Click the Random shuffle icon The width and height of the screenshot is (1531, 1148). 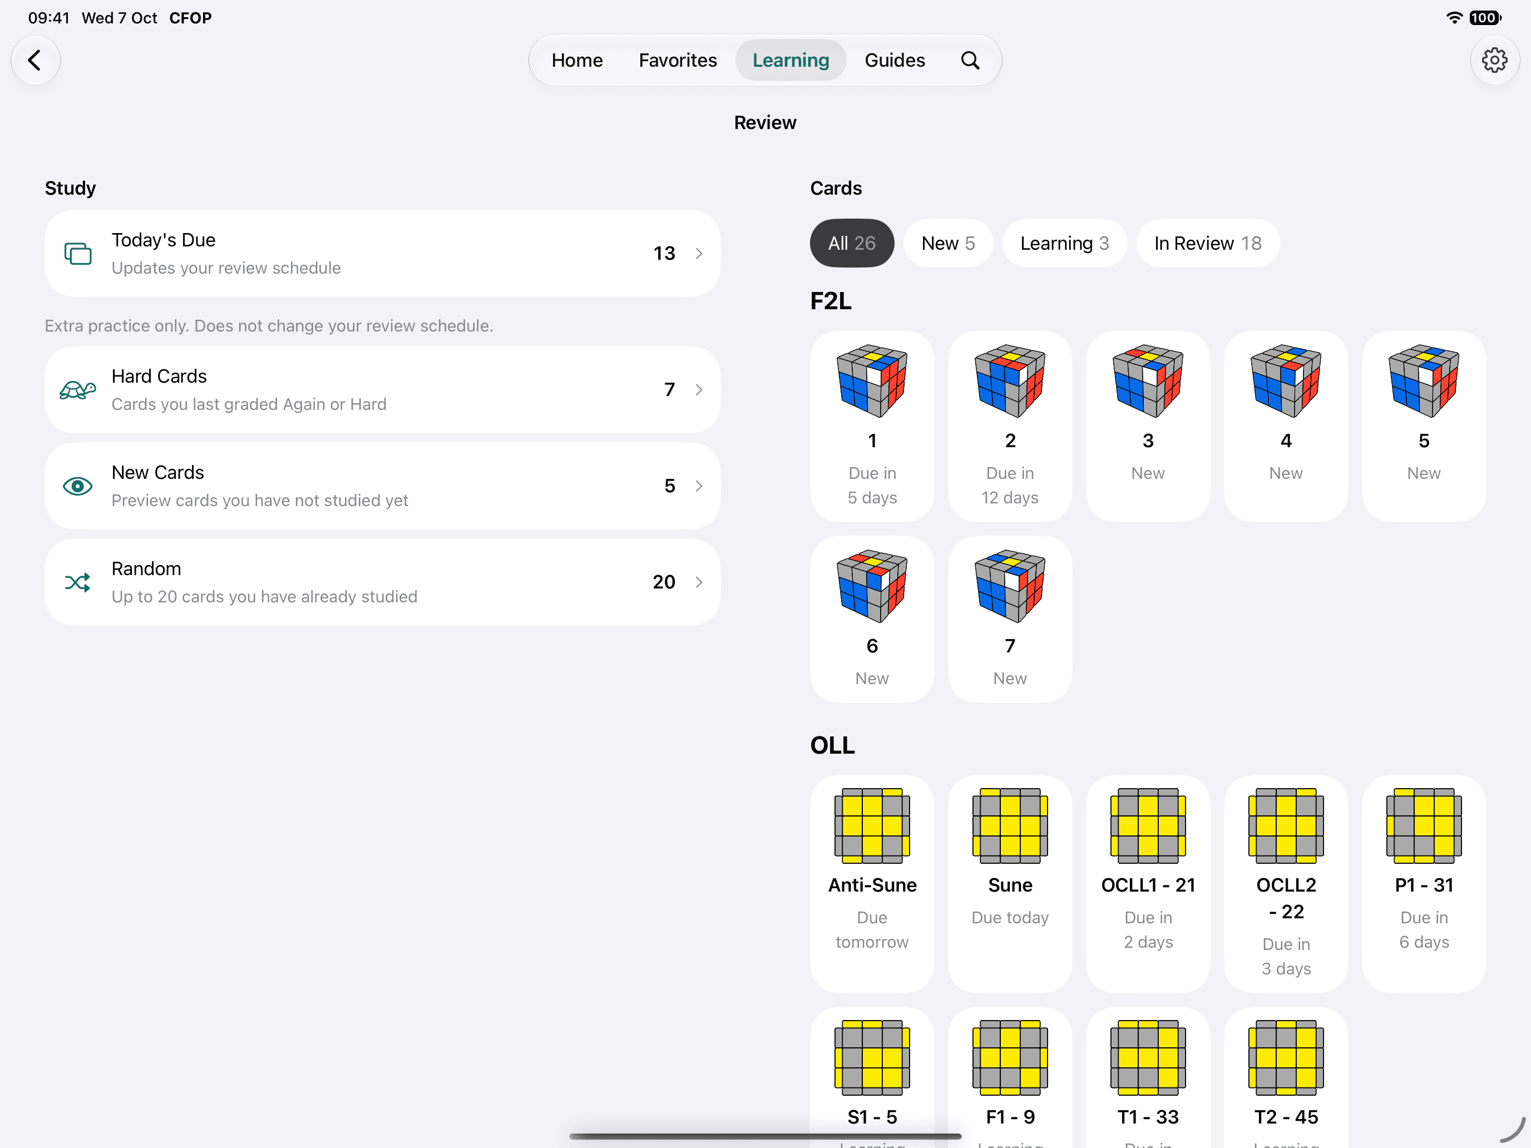pyautogui.click(x=77, y=582)
